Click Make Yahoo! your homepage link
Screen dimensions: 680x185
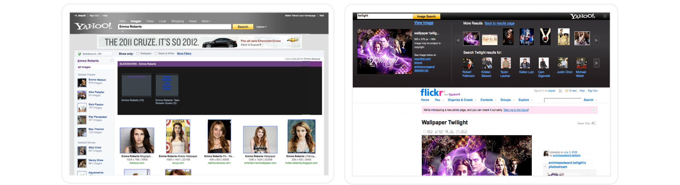(300, 16)
